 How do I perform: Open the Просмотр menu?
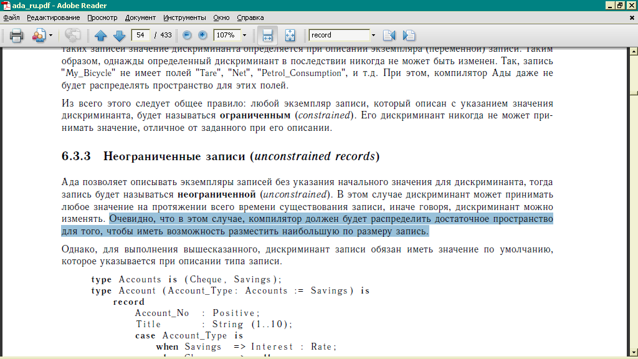[x=102, y=17]
